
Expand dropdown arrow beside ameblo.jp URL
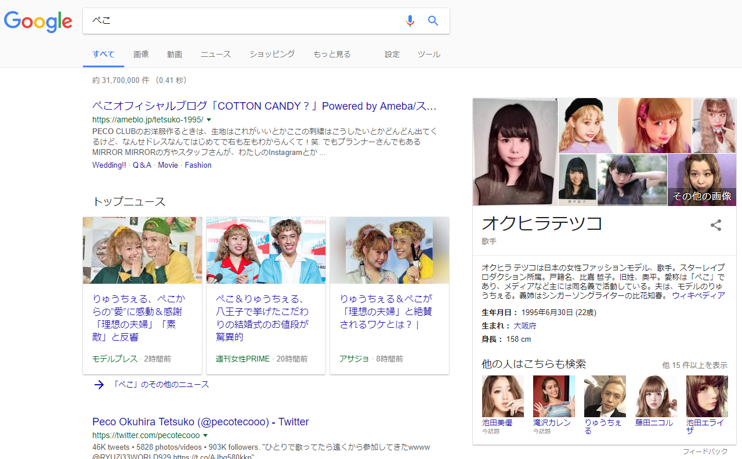tap(209, 120)
